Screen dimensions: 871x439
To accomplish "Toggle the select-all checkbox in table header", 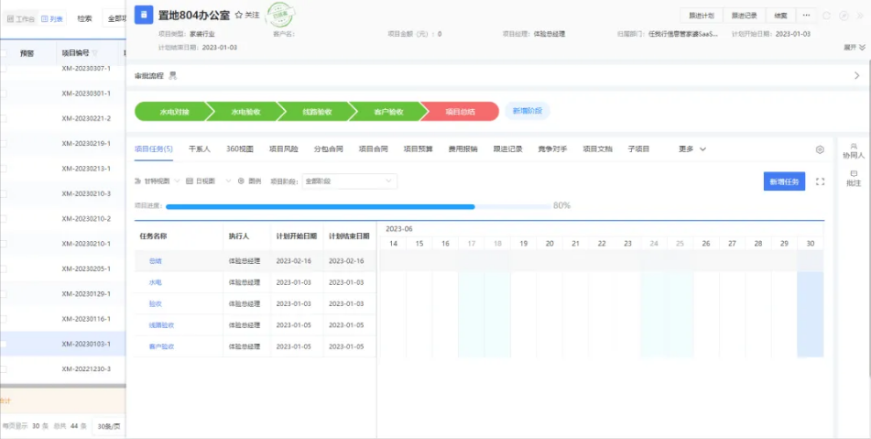I will 3,53.
